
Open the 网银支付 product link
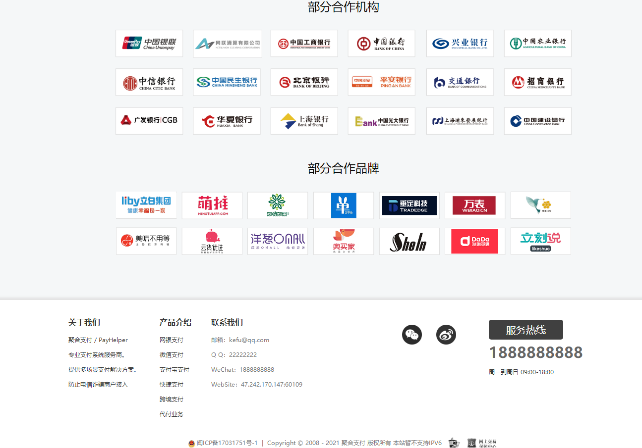click(172, 340)
